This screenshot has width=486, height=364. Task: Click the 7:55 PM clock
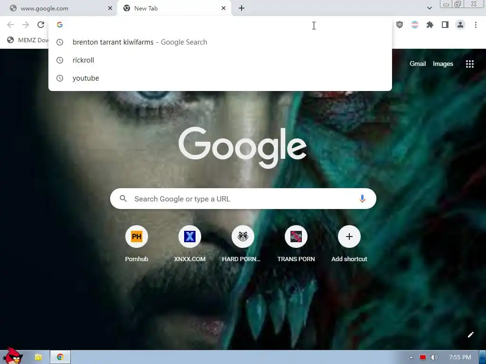coord(460,357)
